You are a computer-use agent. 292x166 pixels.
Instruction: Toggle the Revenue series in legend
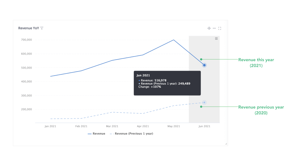click(99, 134)
